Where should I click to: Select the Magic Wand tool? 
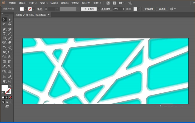click(x=4, y=24)
